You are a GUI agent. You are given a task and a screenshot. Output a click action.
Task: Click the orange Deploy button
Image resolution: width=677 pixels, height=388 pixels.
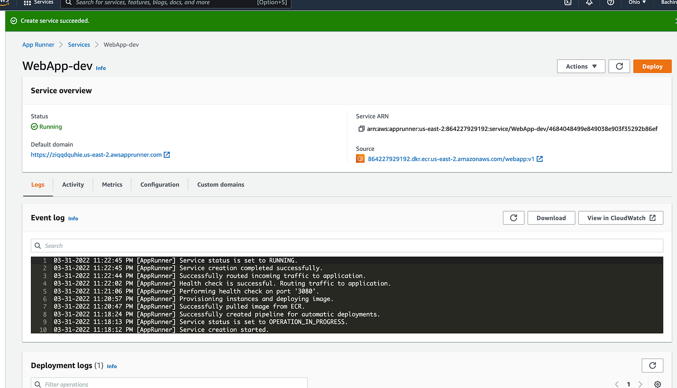click(652, 66)
